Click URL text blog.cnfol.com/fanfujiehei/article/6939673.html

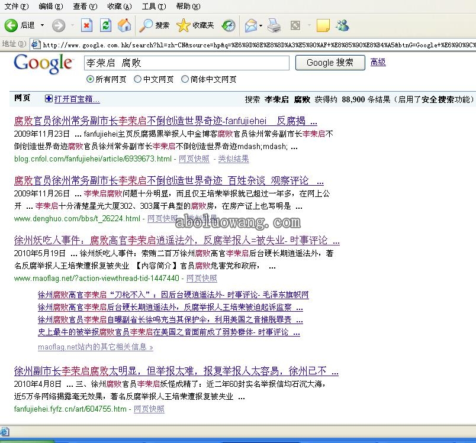point(93,159)
